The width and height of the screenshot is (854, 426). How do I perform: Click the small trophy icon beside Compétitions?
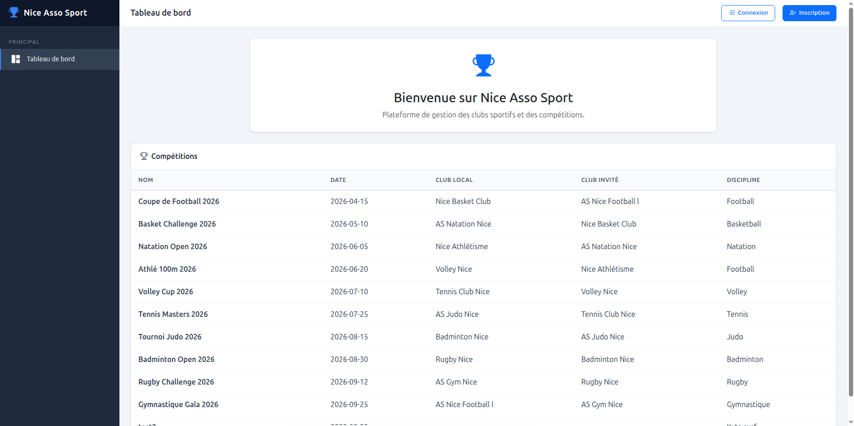point(144,156)
